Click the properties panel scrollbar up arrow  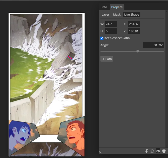[167, 11]
